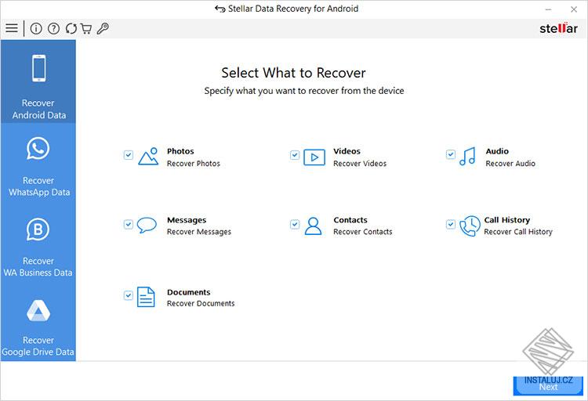This screenshot has height=401, width=588.
Task: Click the Documents page icon
Action: (x=146, y=297)
